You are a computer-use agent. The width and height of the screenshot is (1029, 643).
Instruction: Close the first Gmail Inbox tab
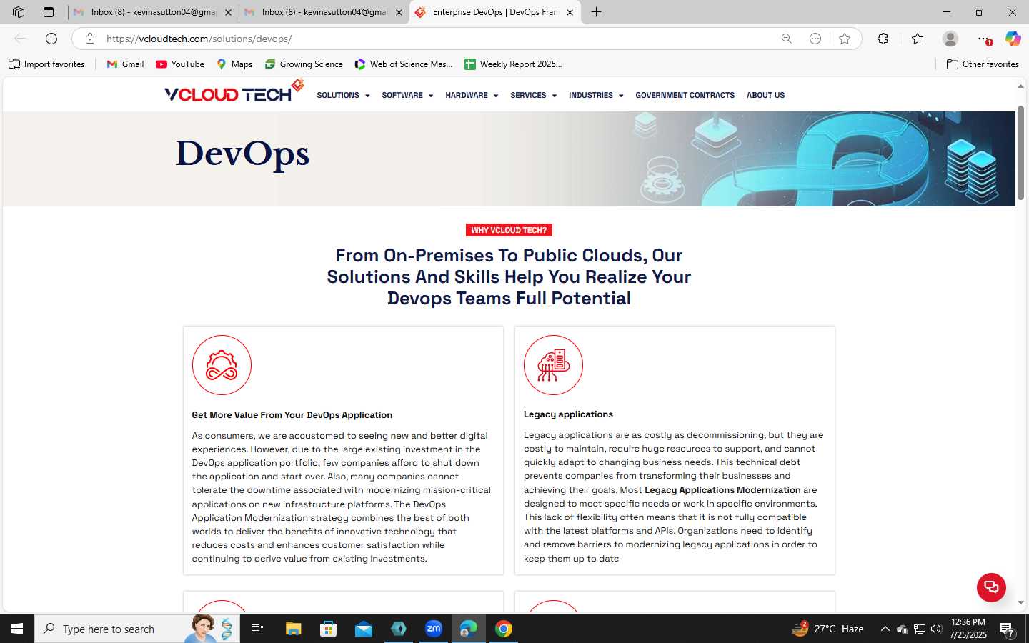(228, 12)
